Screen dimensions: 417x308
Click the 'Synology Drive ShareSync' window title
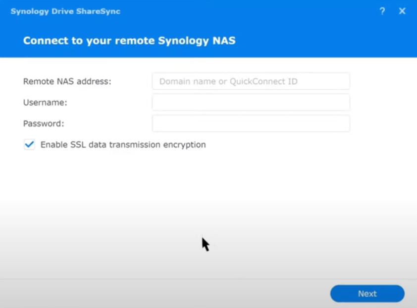point(65,11)
